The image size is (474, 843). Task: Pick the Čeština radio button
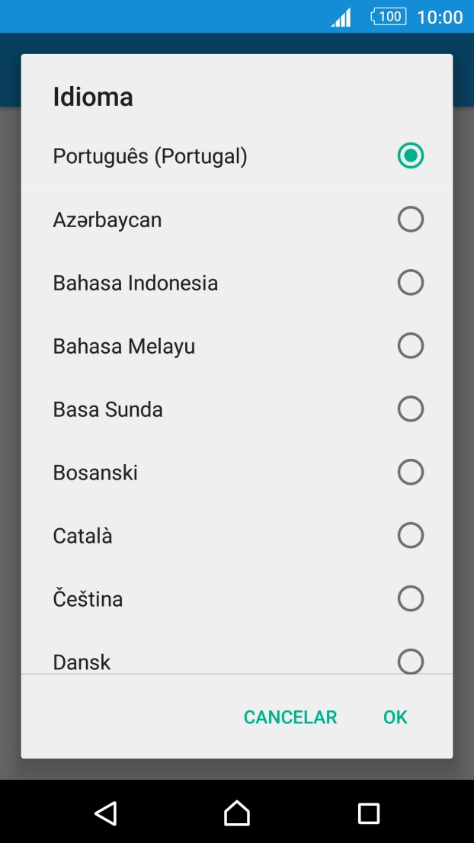[x=410, y=599]
